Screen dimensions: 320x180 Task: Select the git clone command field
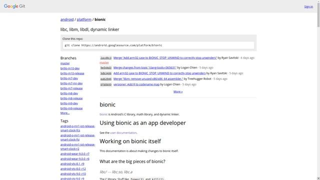click(x=158, y=45)
